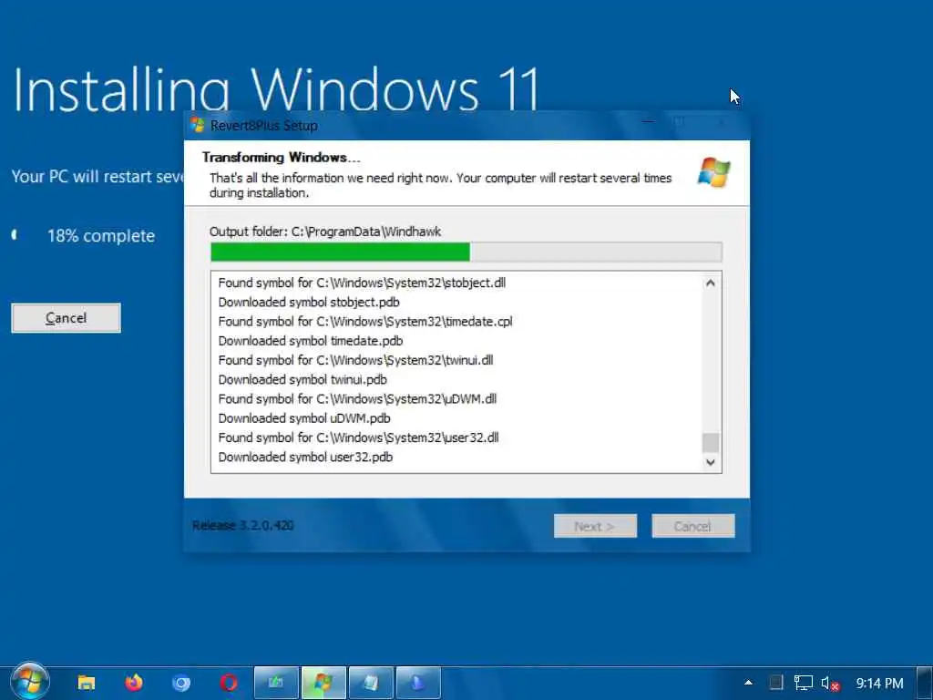
Task: Open File Explorer from the taskbar
Action: 87,683
